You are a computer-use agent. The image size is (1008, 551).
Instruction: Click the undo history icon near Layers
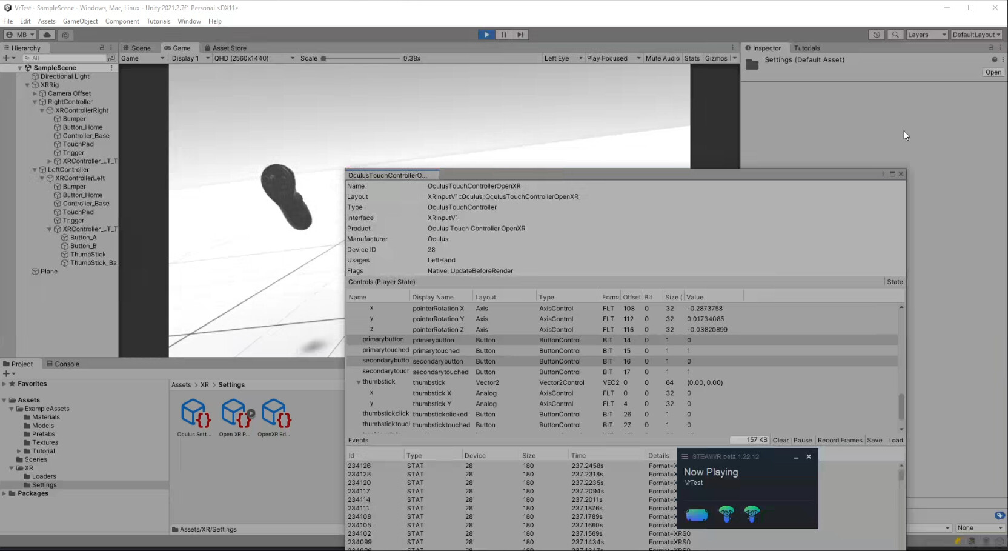click(877, 35)
